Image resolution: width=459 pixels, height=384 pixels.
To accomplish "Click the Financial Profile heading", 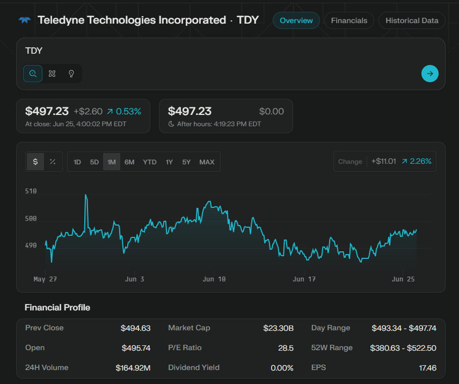I will (x=57, y=308).
